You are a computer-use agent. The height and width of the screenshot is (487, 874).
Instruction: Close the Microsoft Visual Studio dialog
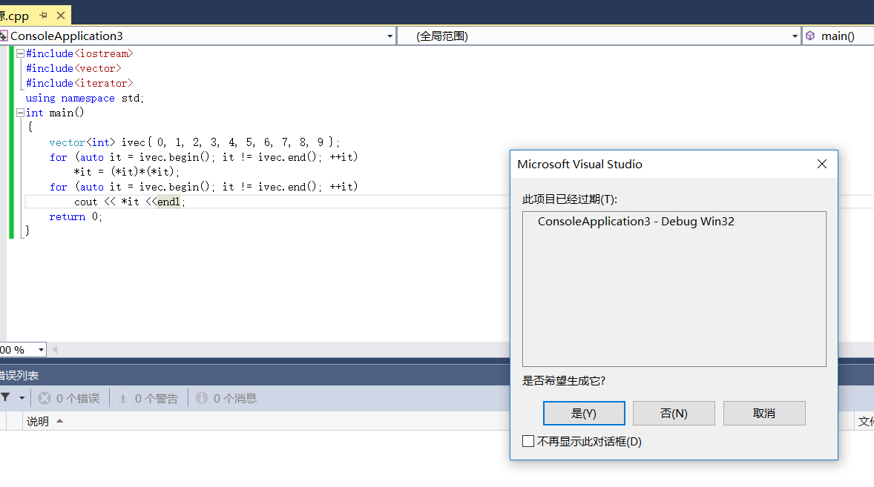click(x=821, y=165)
